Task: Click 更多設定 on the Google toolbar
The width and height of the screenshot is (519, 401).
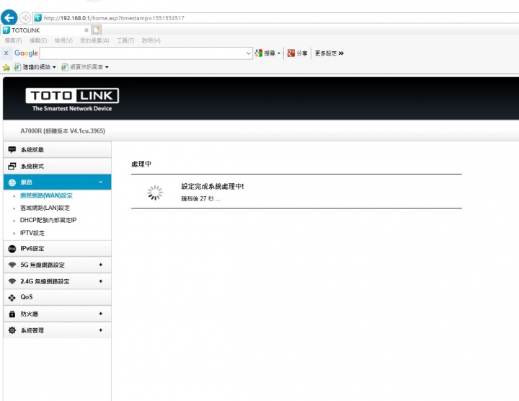Action: [x=329, y=53]
